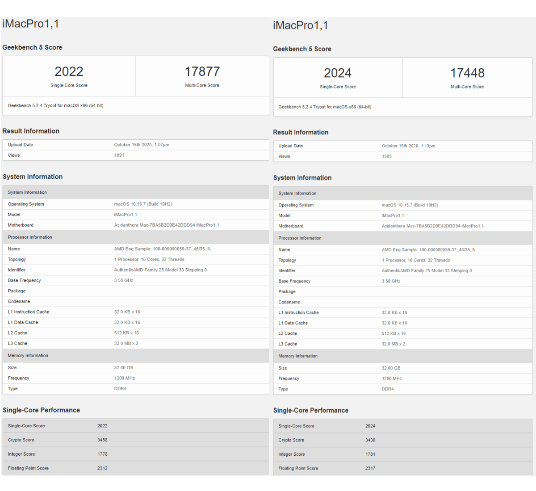
Task: Click the views count 1303
Action: pos(386,156)
